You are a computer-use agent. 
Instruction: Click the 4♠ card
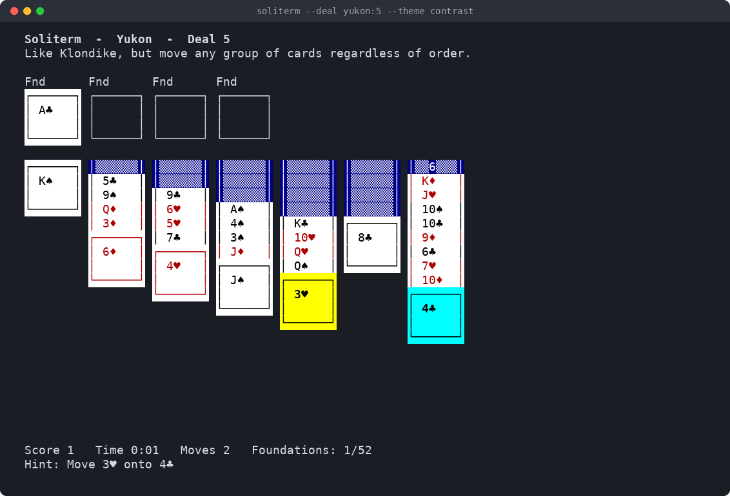click(x=244, y=224)
